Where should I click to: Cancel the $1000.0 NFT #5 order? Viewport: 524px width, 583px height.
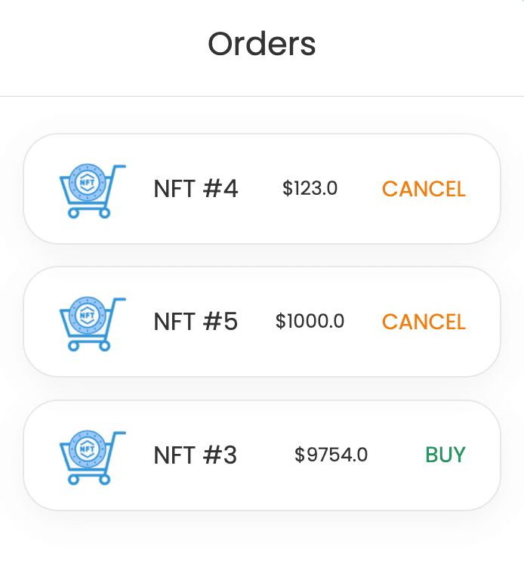pos(424,322)
